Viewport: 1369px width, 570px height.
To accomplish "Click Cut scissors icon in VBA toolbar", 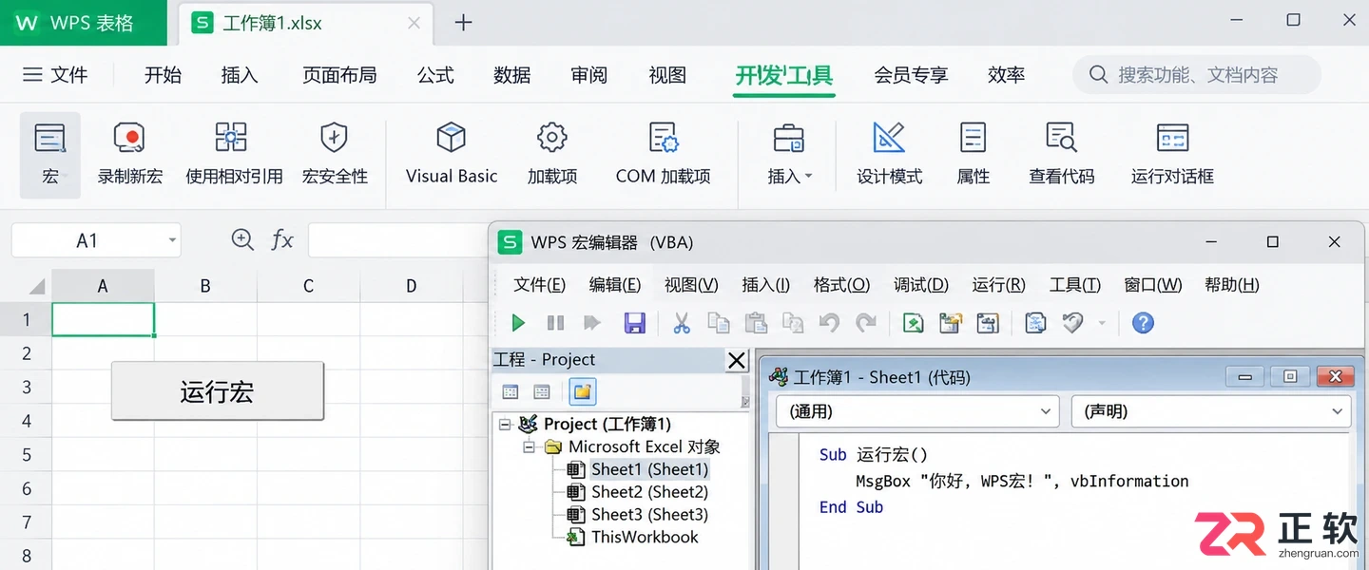I will pos(681,323).
